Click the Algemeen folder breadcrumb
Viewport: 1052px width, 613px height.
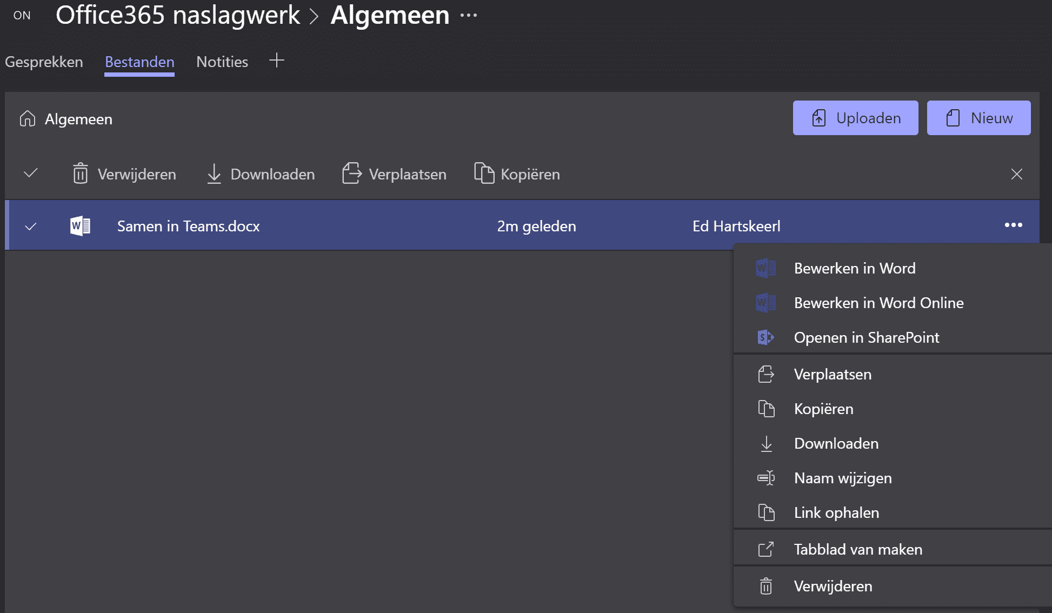[x=78, y=119]
